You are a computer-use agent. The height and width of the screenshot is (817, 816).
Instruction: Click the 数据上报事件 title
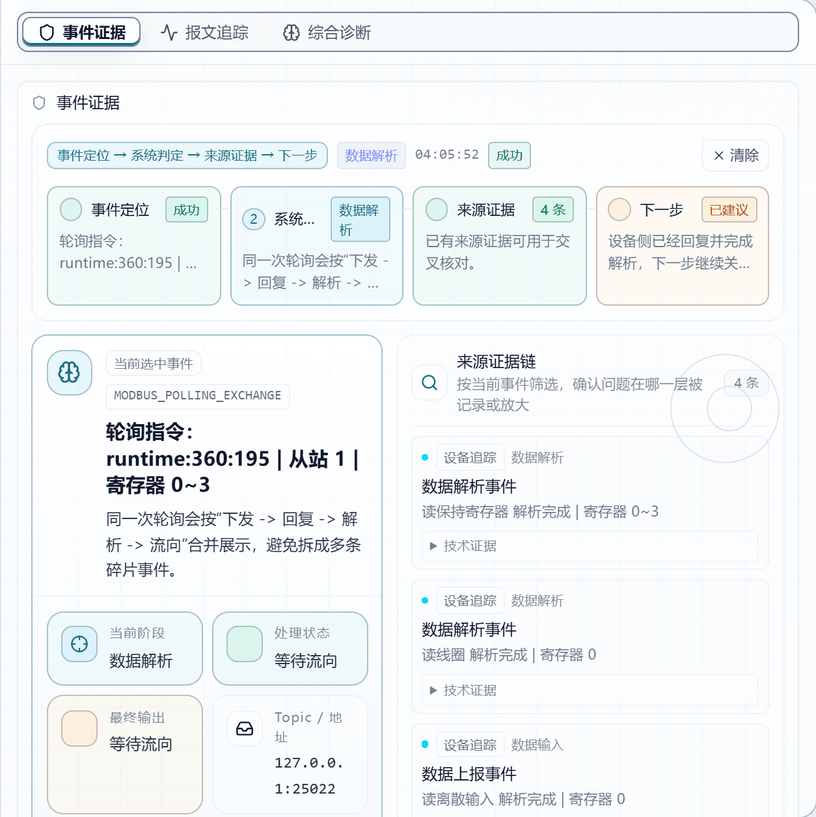tap(469, 773)
